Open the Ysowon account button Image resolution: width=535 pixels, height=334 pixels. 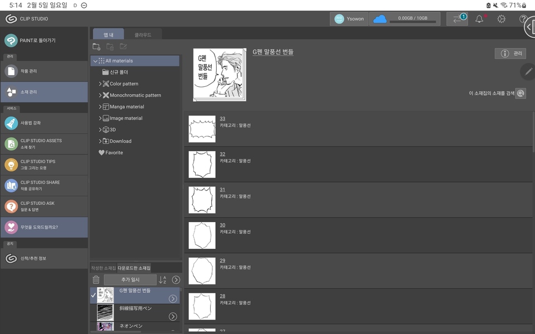pyautogui.click(x=349, y=19)
